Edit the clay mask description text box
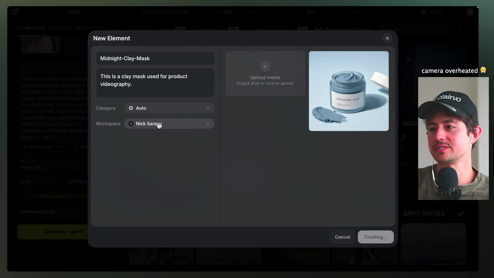 pyautogui.click(x=155, y=83)
